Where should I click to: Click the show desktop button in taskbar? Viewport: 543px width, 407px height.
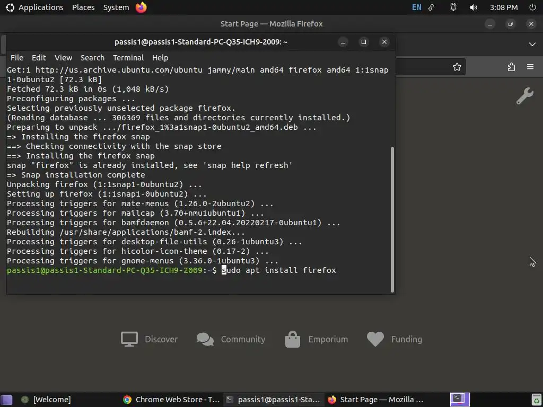coord(6,400)
